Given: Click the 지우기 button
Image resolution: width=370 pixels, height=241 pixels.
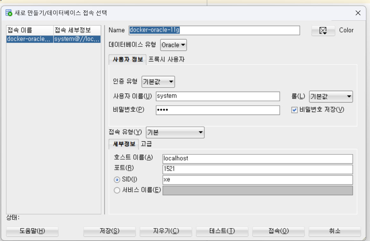Looking at the screenshot, I should pyautogui.click(x=166, y=231).
